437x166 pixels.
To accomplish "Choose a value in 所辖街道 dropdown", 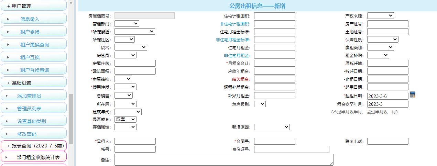I will pos(134,32).
